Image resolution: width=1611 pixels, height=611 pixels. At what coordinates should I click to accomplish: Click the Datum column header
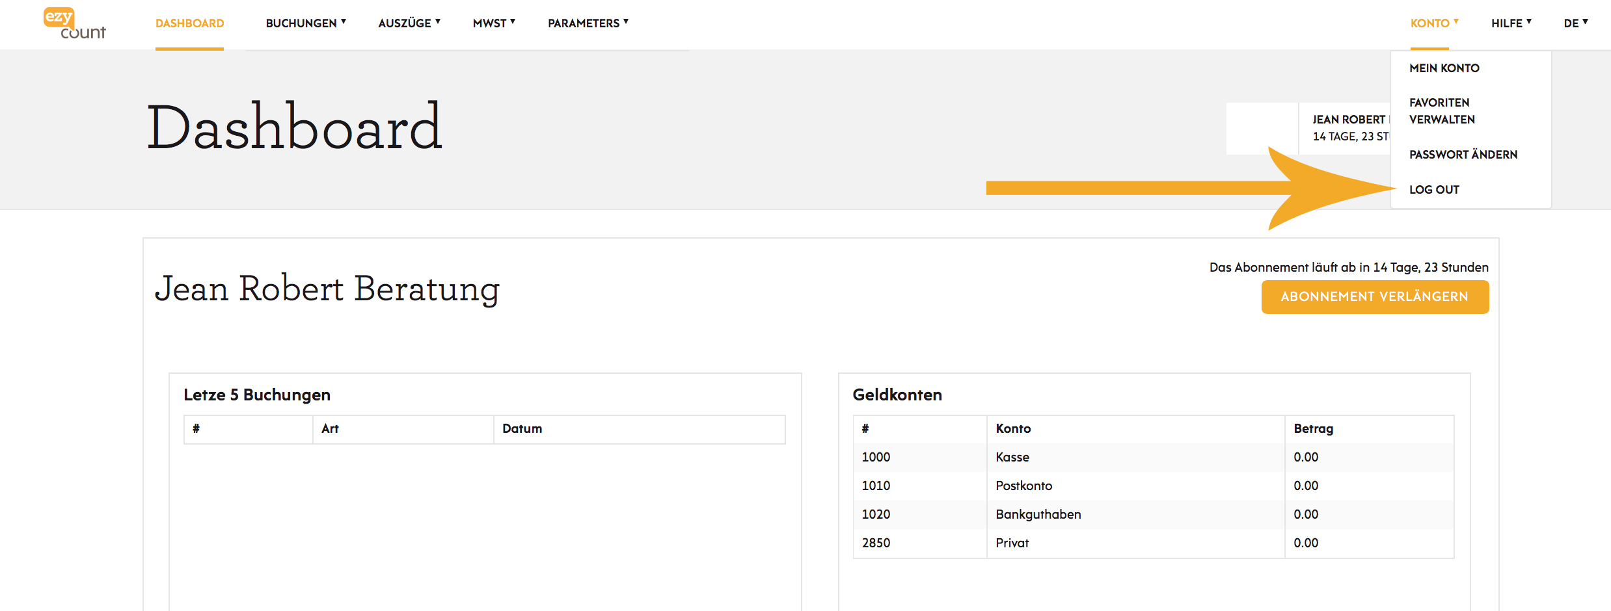coord(639,429)
